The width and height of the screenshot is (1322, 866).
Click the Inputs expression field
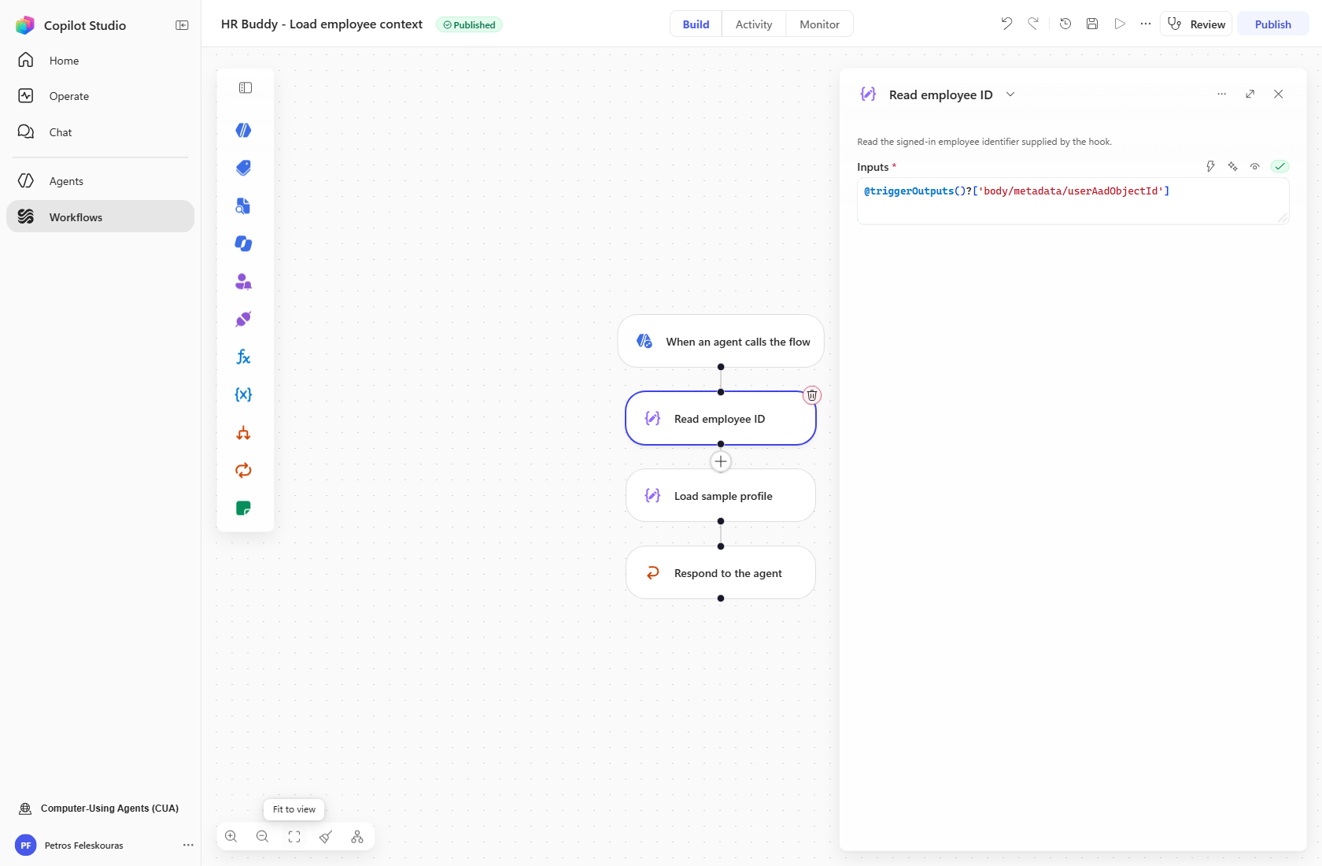coord(1073,201)
